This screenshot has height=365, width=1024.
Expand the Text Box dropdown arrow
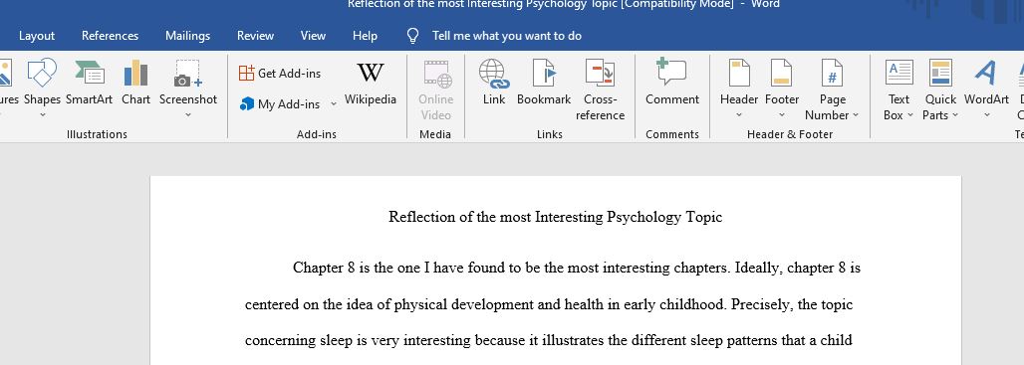tap(910, 115)
